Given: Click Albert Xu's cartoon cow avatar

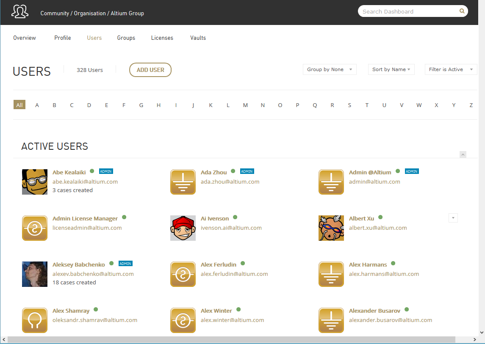Looking at the screenshot, I should 331,228.
